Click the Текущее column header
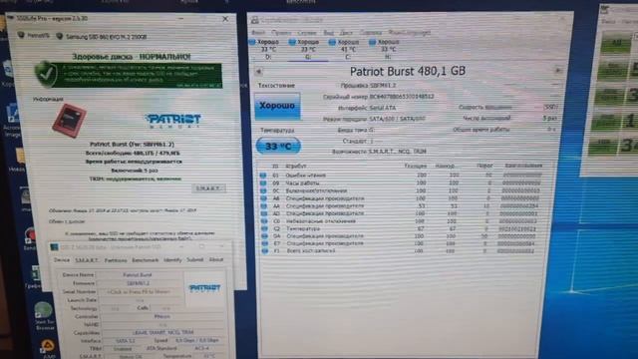The height and width of the screenshot is (359, 638). tap(416, 167)
